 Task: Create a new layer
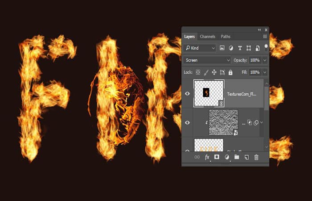pos(246,157)
